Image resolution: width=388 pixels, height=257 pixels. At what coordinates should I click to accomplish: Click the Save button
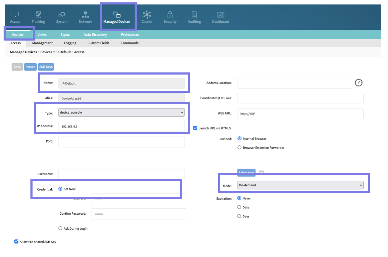pos(17,67)
